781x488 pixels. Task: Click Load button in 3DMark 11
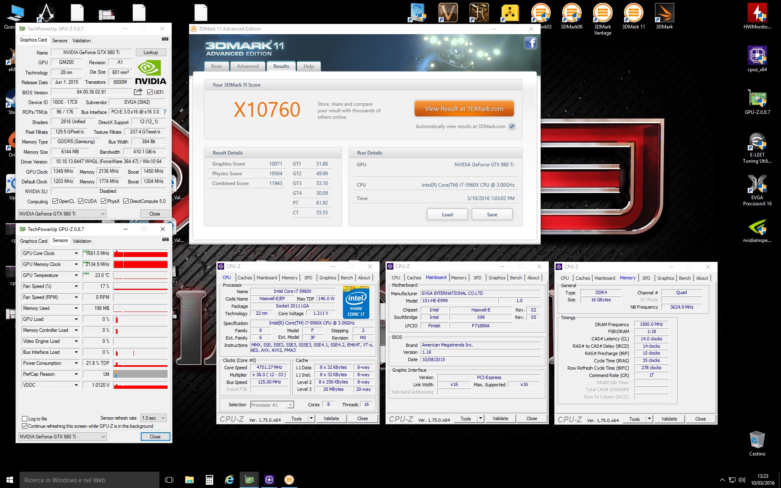point(447,215)
